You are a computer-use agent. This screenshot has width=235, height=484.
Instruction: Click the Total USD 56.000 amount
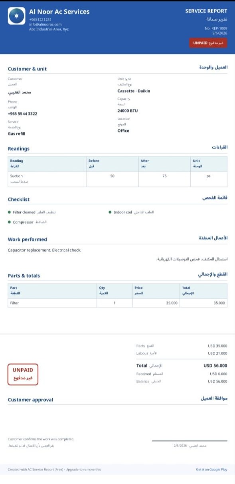tap(215, 365)
